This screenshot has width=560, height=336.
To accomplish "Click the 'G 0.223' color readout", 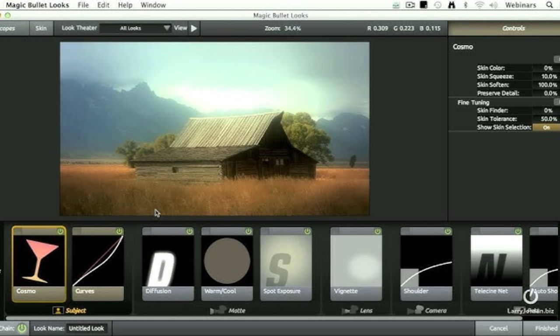I will [x=404, y=28].
